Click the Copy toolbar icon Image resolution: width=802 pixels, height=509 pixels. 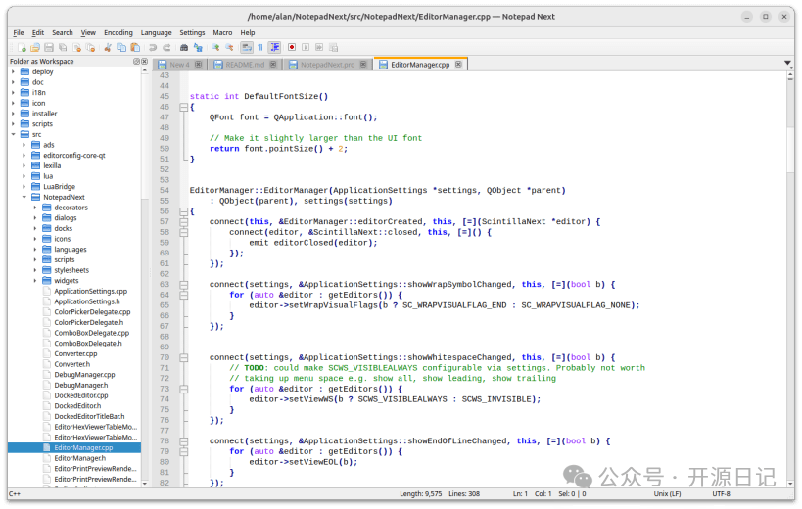(121, 48)
